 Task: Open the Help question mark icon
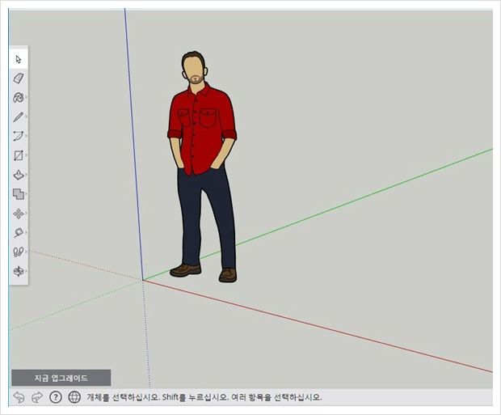pos(56,397)
